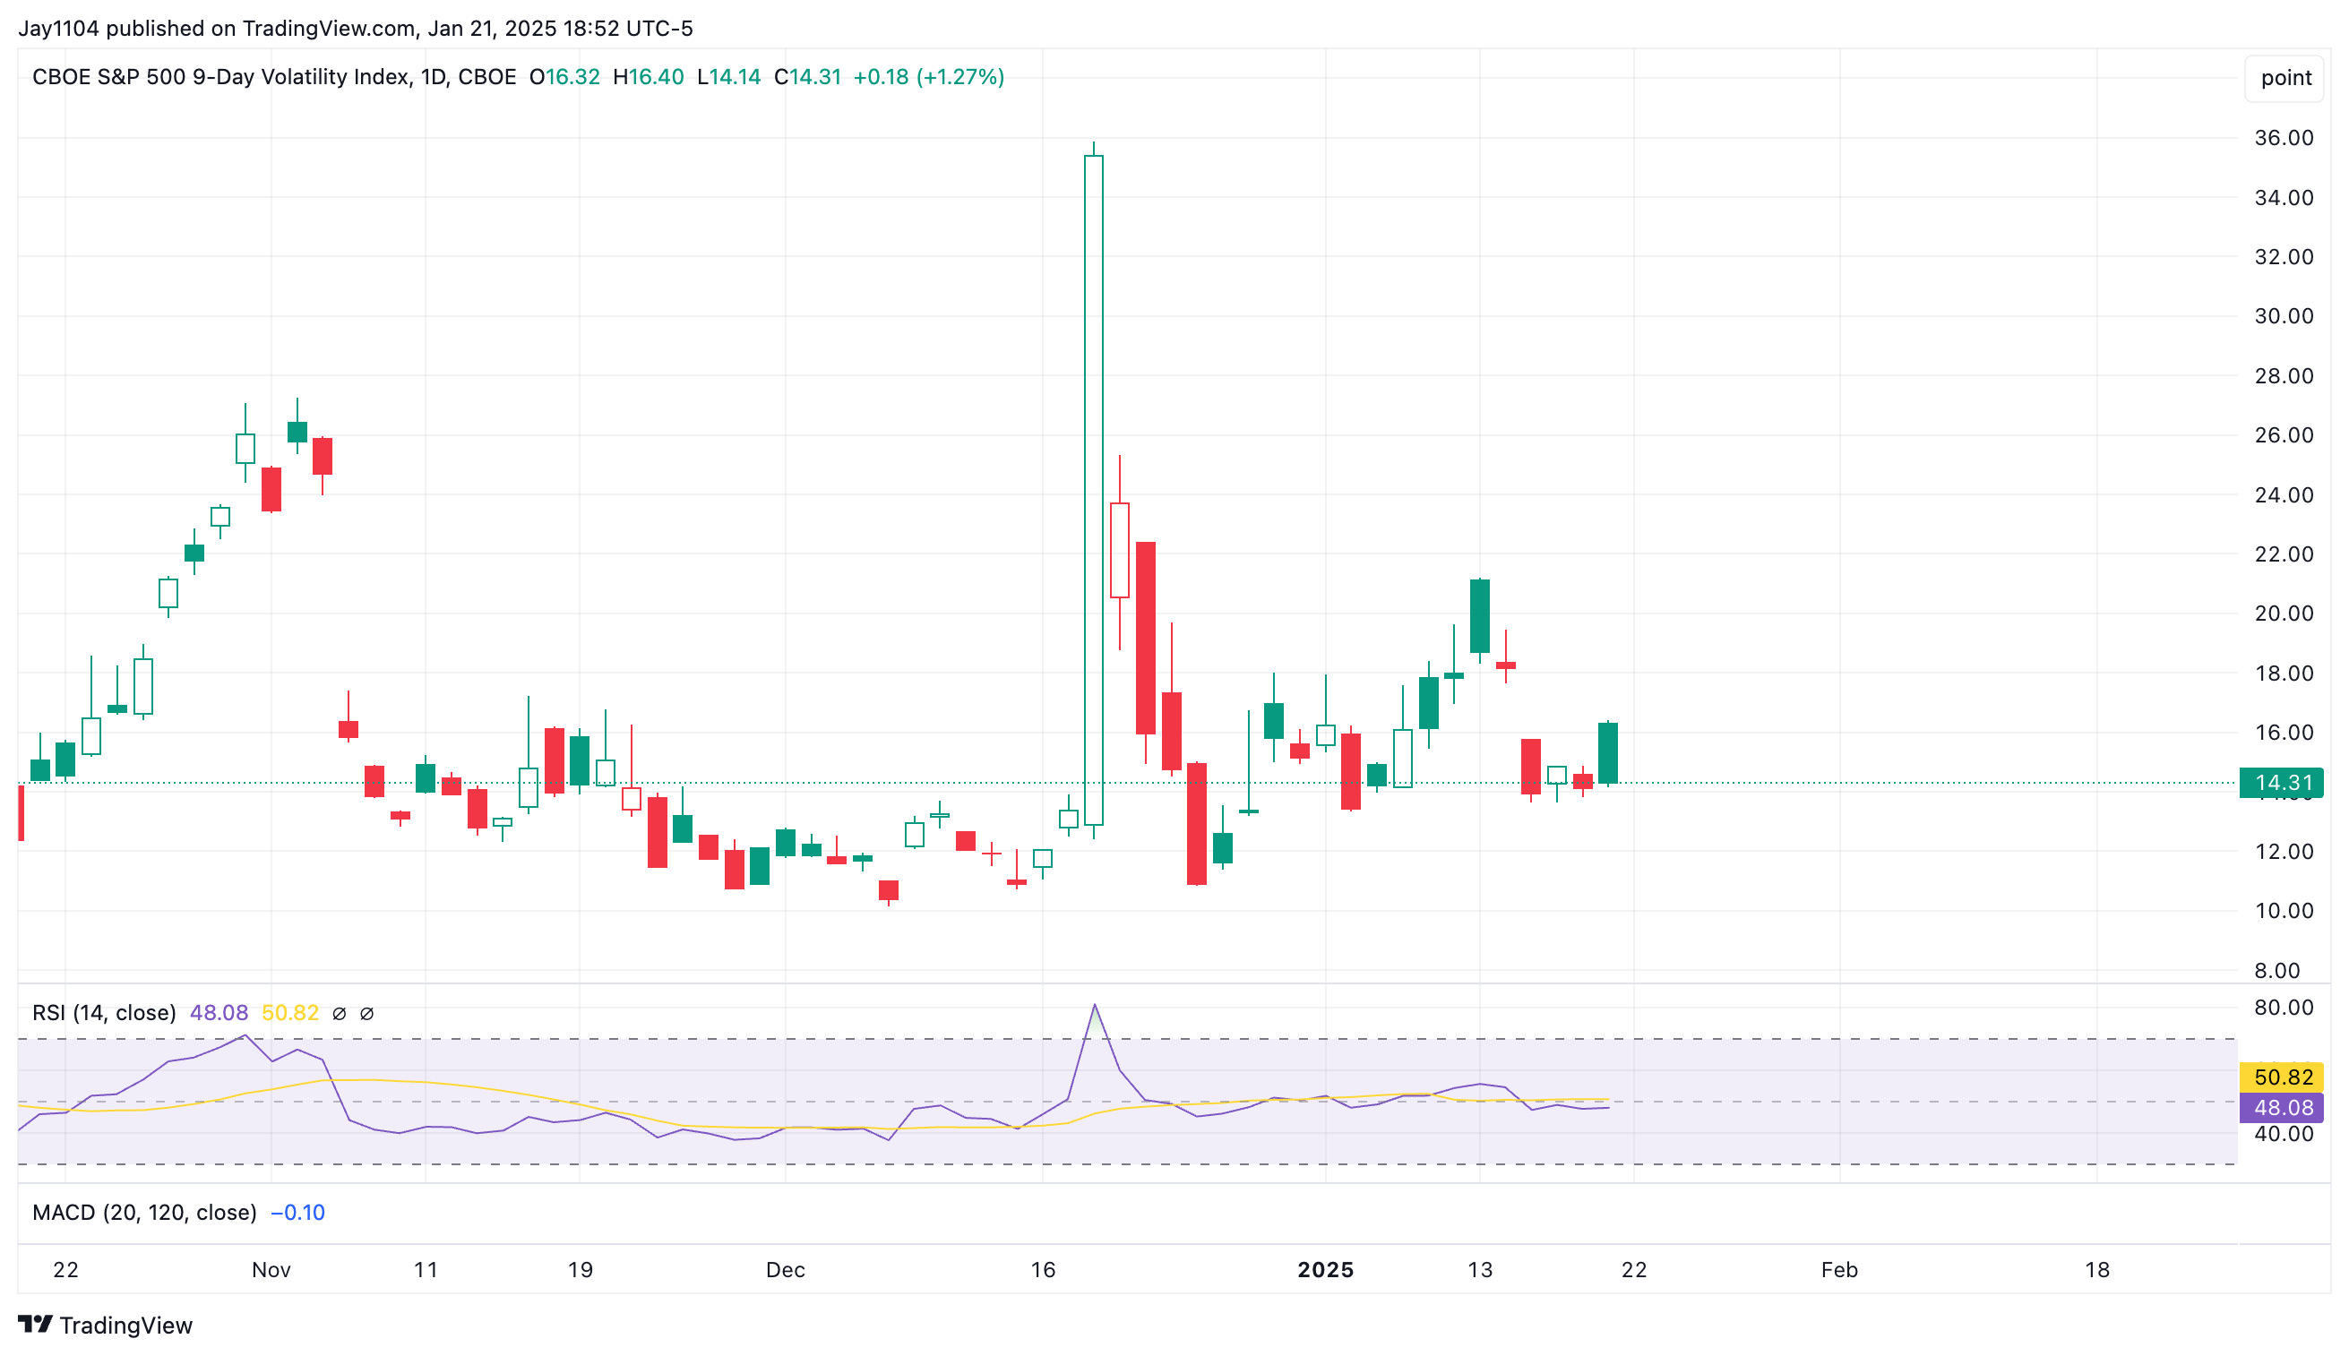Click the 'point' button in the top right
The width and height of the screenshot is (2349, 1356).
point(2285,77)
